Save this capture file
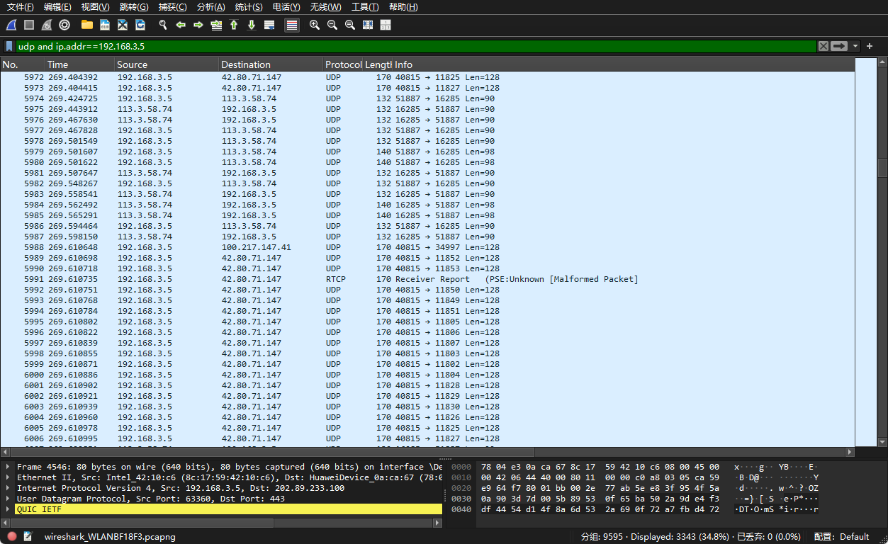 [105, 25]
